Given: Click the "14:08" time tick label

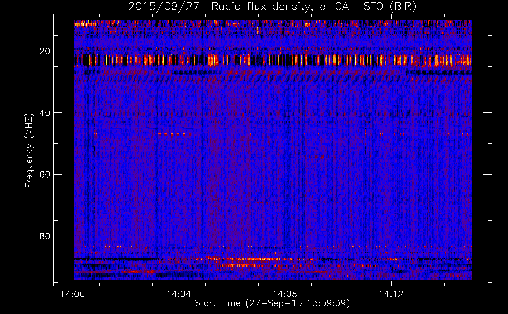Looking at the screenshot, I should 285,294.
